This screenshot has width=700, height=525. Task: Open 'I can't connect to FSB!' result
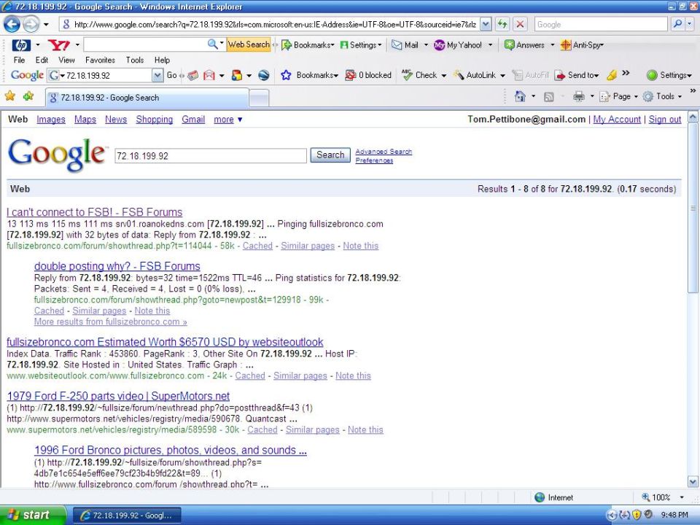coord(95,212)
